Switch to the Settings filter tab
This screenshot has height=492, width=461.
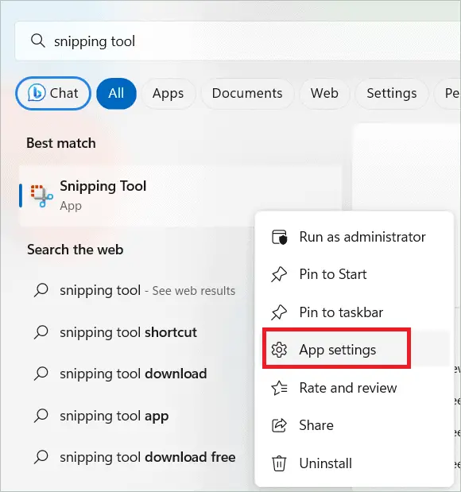click(392, 93)
